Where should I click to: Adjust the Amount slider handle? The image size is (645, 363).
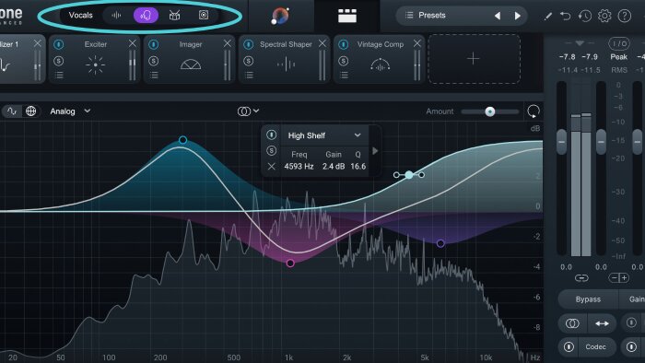pyautogui.click(x=490, y=111)
